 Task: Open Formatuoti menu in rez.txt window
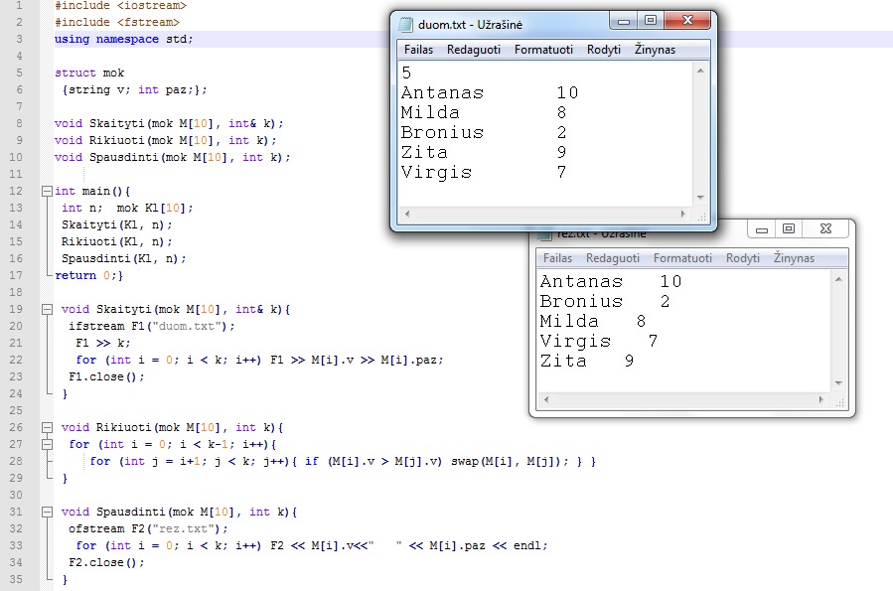tap(682, 258)
